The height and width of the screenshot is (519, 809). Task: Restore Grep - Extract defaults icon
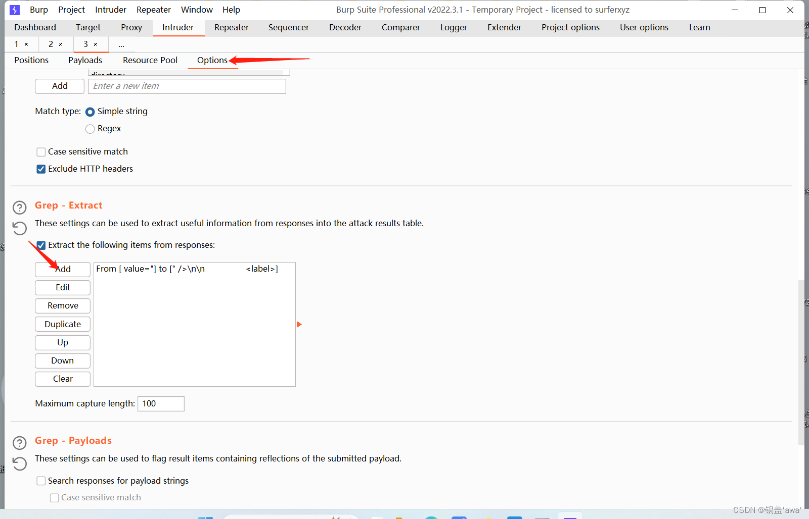tap(19, 228)
